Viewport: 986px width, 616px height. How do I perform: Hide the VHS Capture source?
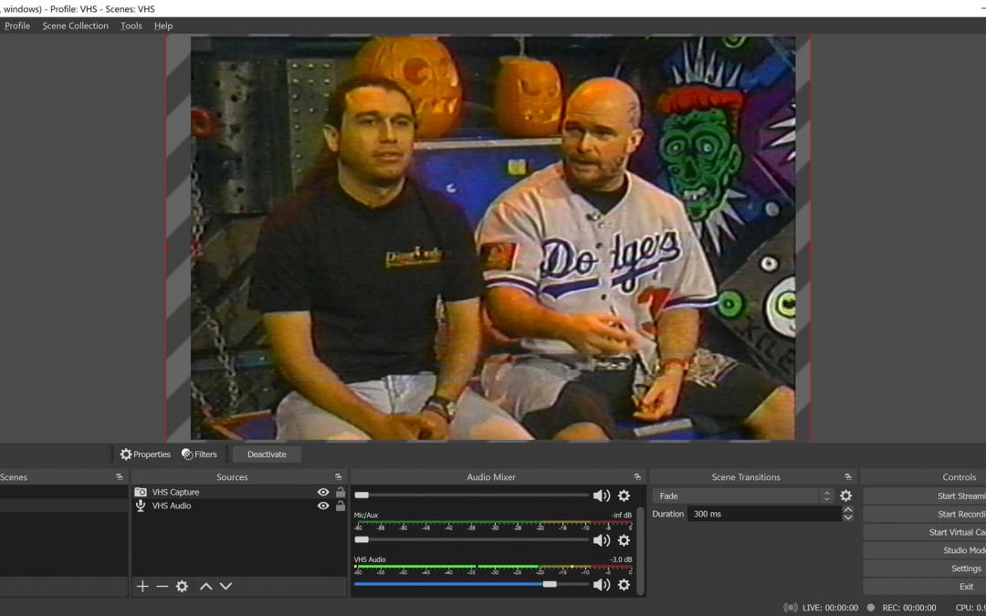click(x=323, y=492)
